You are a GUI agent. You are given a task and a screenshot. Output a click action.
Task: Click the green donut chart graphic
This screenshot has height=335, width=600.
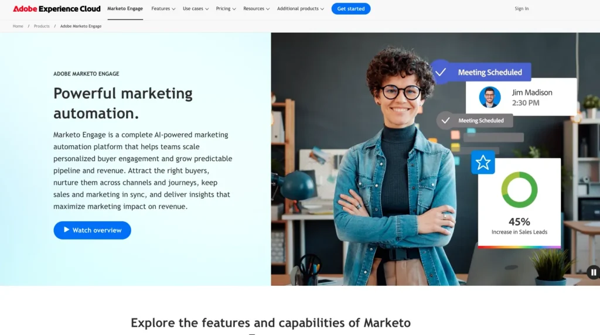pyautogui.click(x=519, y=190)
